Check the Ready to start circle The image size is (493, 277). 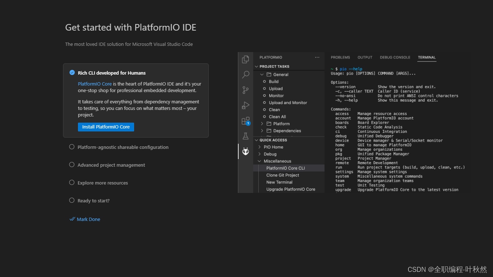click(72, 201)
